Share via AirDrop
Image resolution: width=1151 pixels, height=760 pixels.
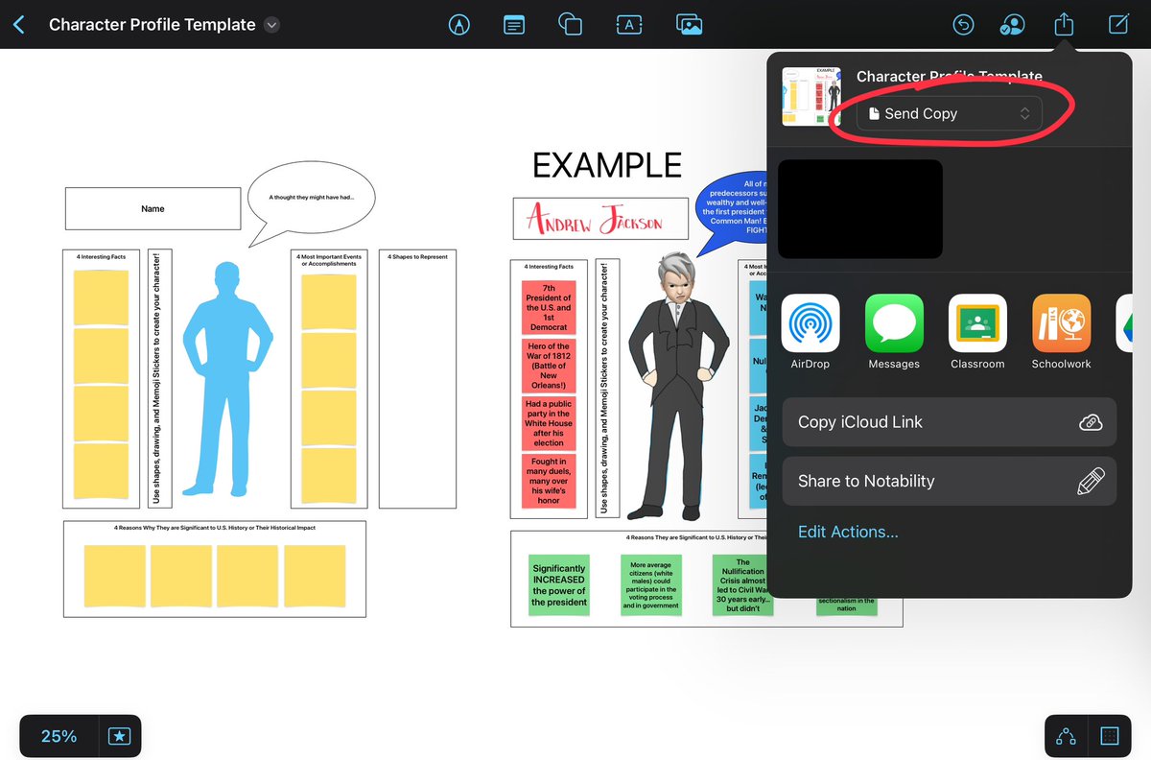810,331
